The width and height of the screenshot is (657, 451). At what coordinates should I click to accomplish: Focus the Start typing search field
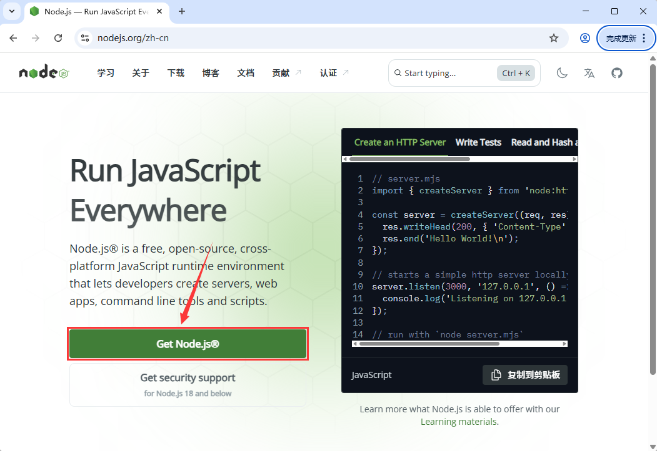[x=464, y=73]
